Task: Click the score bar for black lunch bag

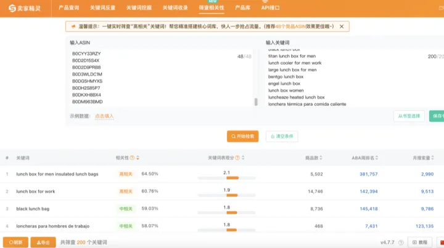Action: pos(226,213)
